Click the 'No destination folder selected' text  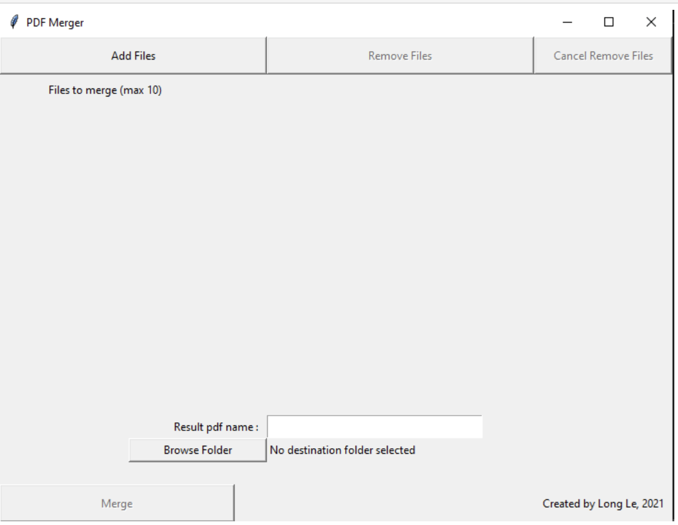(343, 450)
